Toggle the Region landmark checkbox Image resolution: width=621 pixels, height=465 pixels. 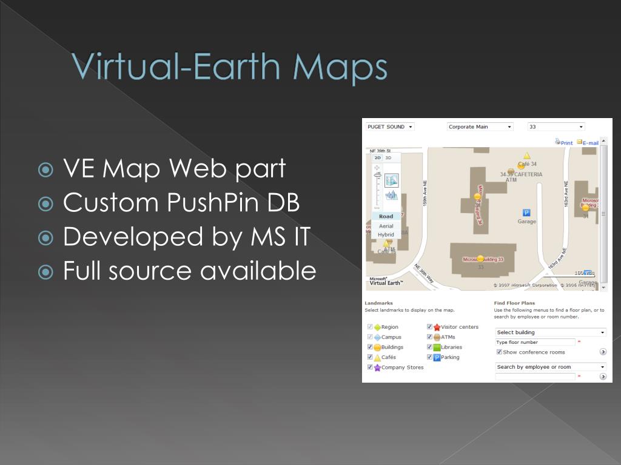point(370,326)
